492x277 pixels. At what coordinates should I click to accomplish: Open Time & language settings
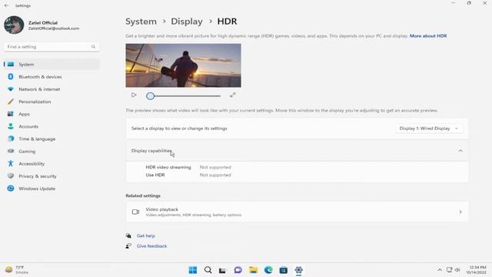[x=52, y=138]
